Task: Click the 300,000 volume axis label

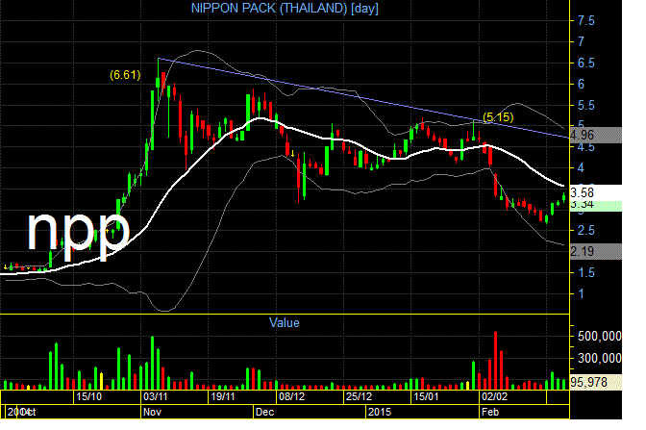Action: 600,358
